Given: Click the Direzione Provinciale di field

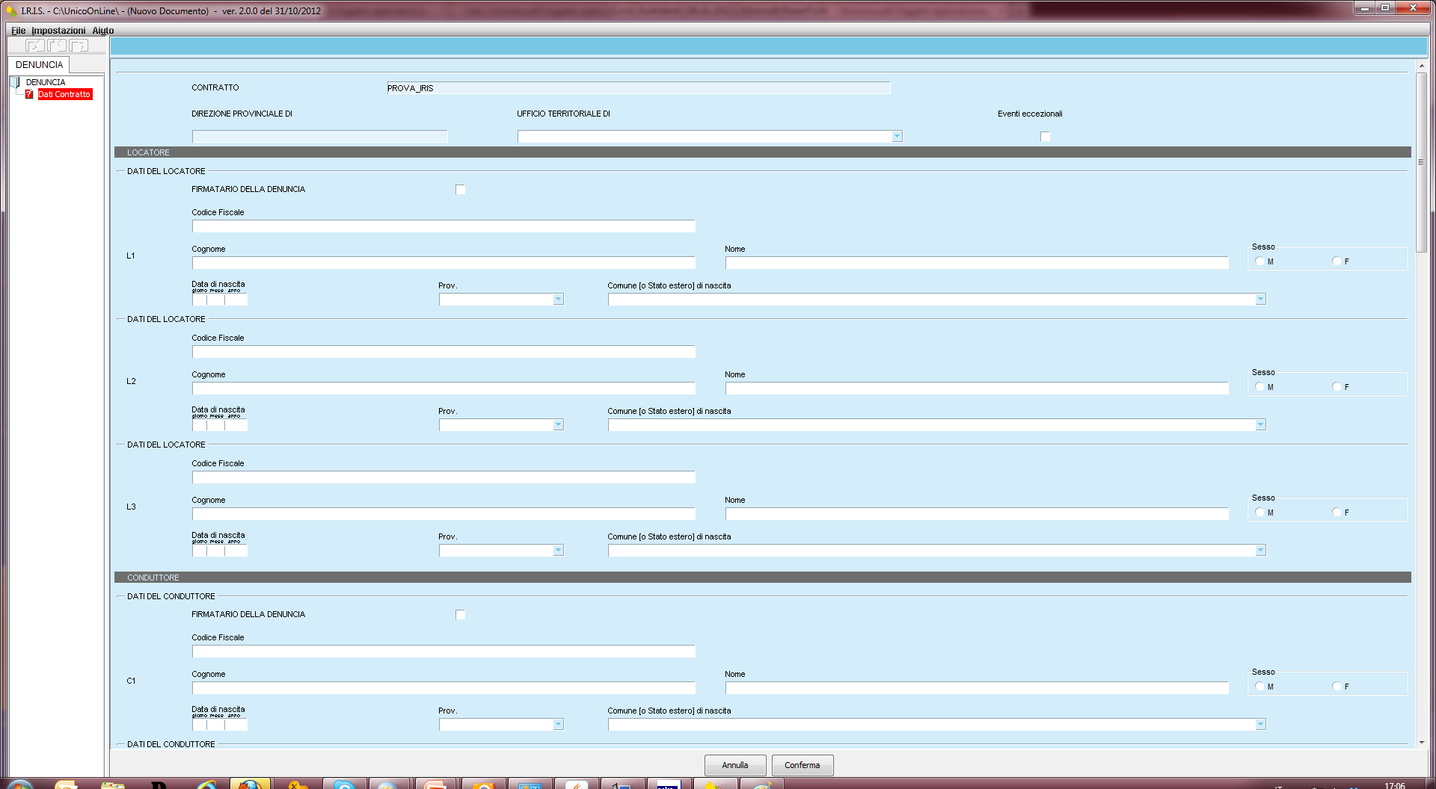Looking at the screenshot, I should (x=320, y=137).
